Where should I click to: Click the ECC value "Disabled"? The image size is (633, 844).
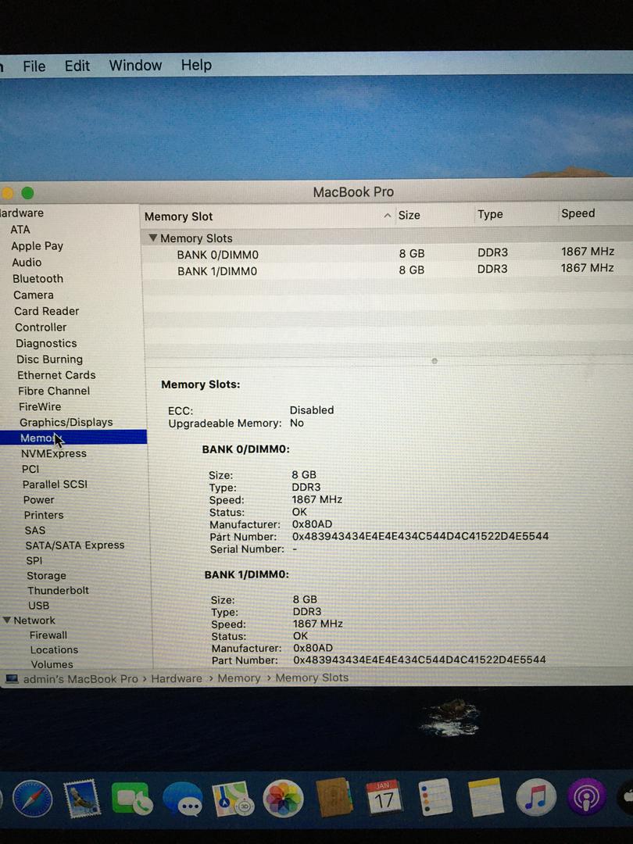point(312,410)
